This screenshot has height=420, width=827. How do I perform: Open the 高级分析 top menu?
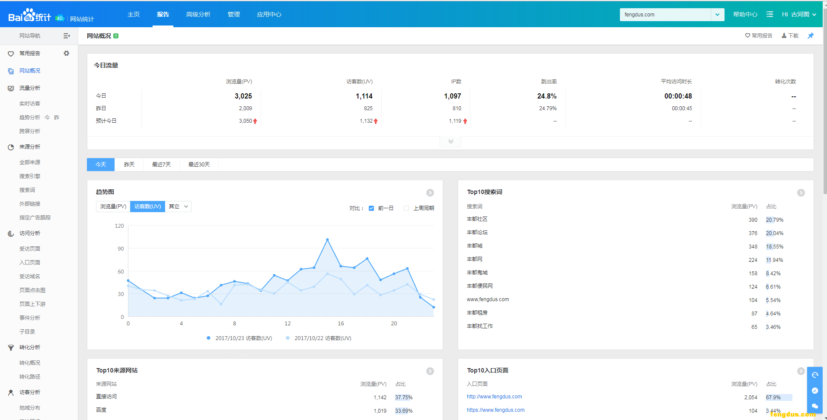(198, 14)
